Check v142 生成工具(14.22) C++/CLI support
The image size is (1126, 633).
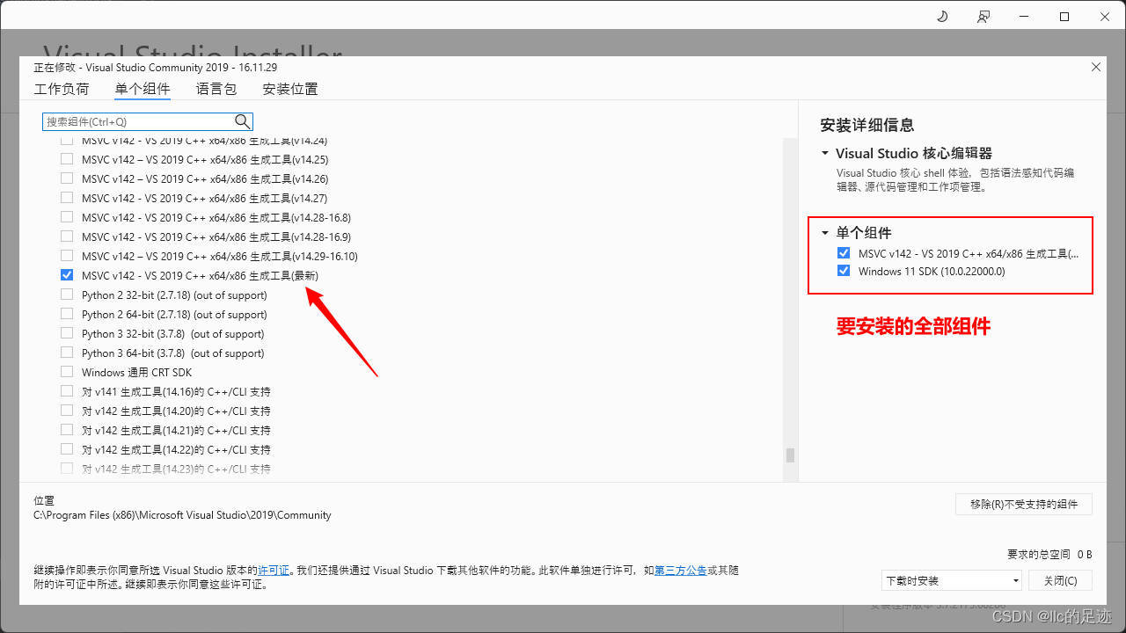tap(67, 449)
